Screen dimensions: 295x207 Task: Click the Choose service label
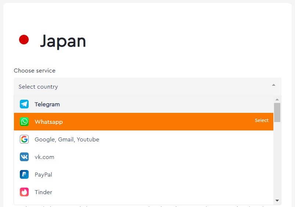click(35, 71)
